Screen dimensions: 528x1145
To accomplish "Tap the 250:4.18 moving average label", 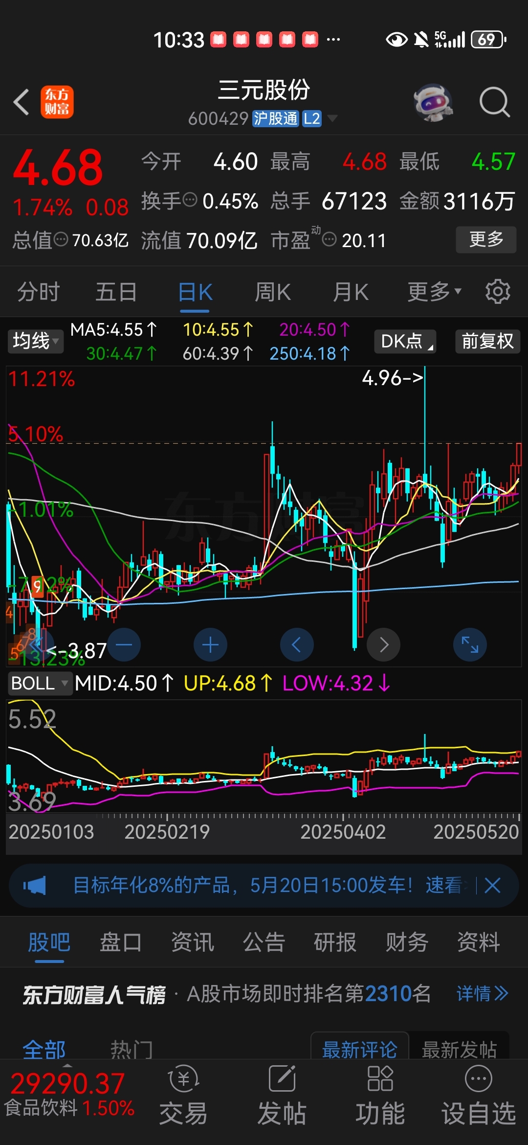I will pyautogui.click(x=309, y=353).
